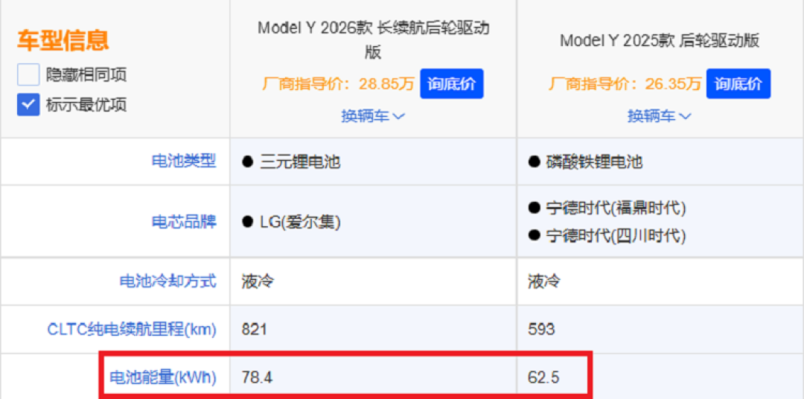
Task: Open the 电池冷却方式 parameter link
Action: click(167, 281)
